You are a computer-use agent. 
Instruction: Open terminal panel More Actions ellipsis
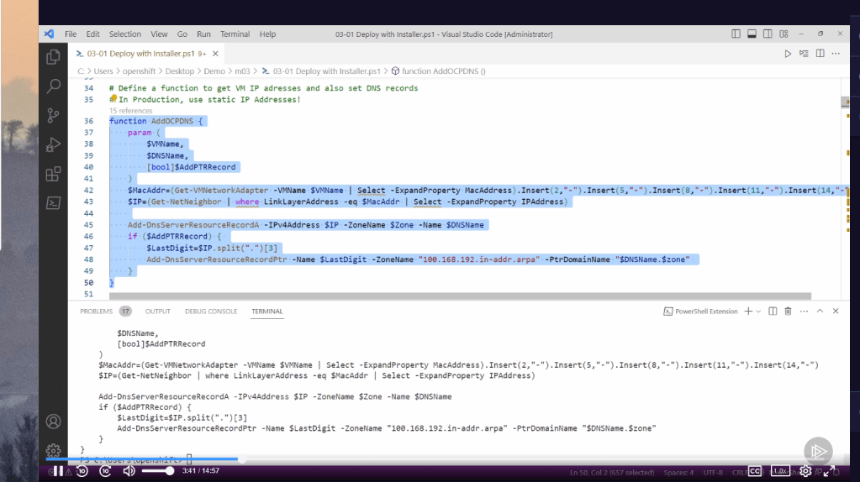click(x=804, y=311)
